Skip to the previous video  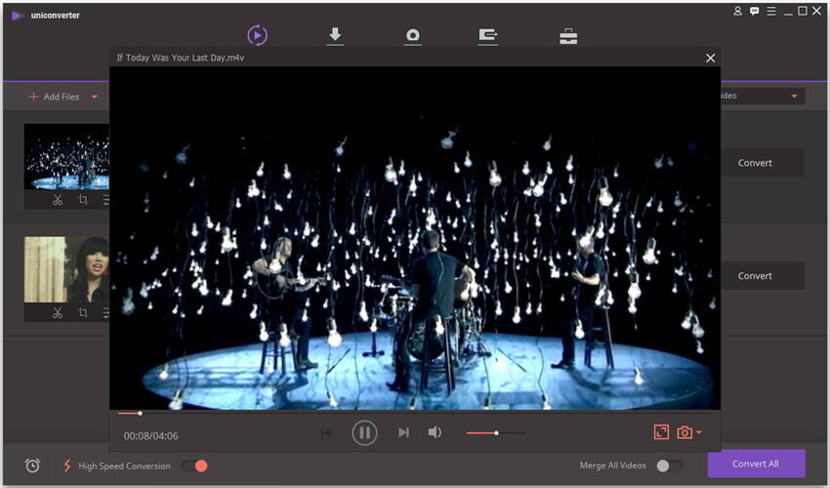[326, 433]
